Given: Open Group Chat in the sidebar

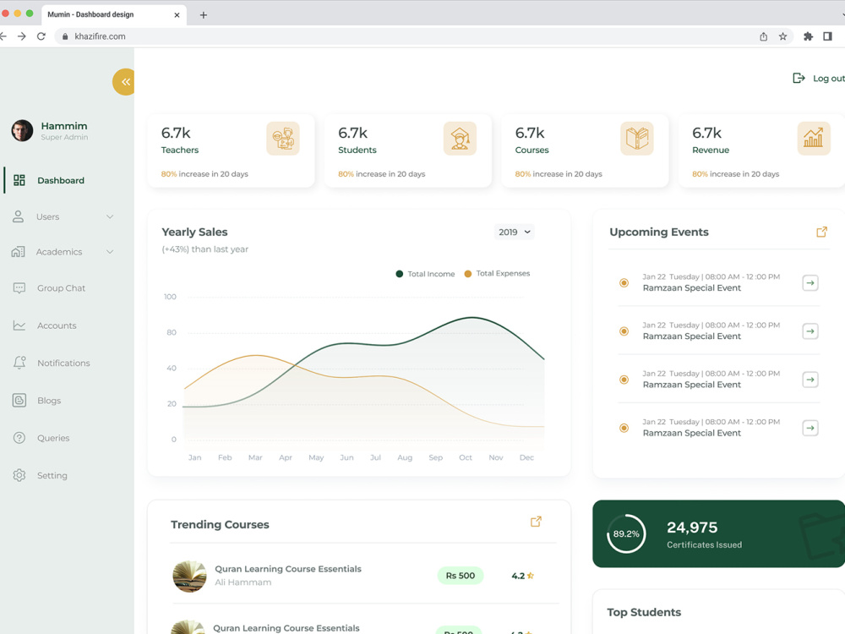Looking at the screenshot, I should 61,288.
